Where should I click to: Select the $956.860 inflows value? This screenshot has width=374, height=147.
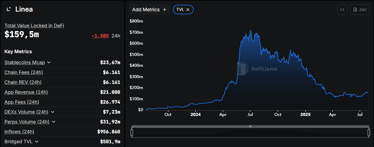coord(109,132)
